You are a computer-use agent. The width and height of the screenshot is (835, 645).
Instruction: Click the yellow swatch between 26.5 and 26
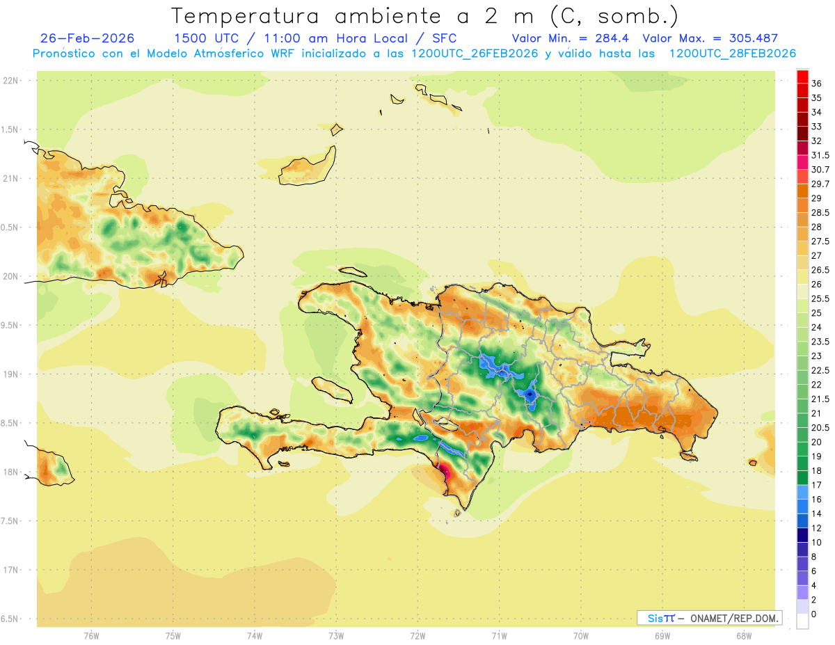tap(802, 277)
